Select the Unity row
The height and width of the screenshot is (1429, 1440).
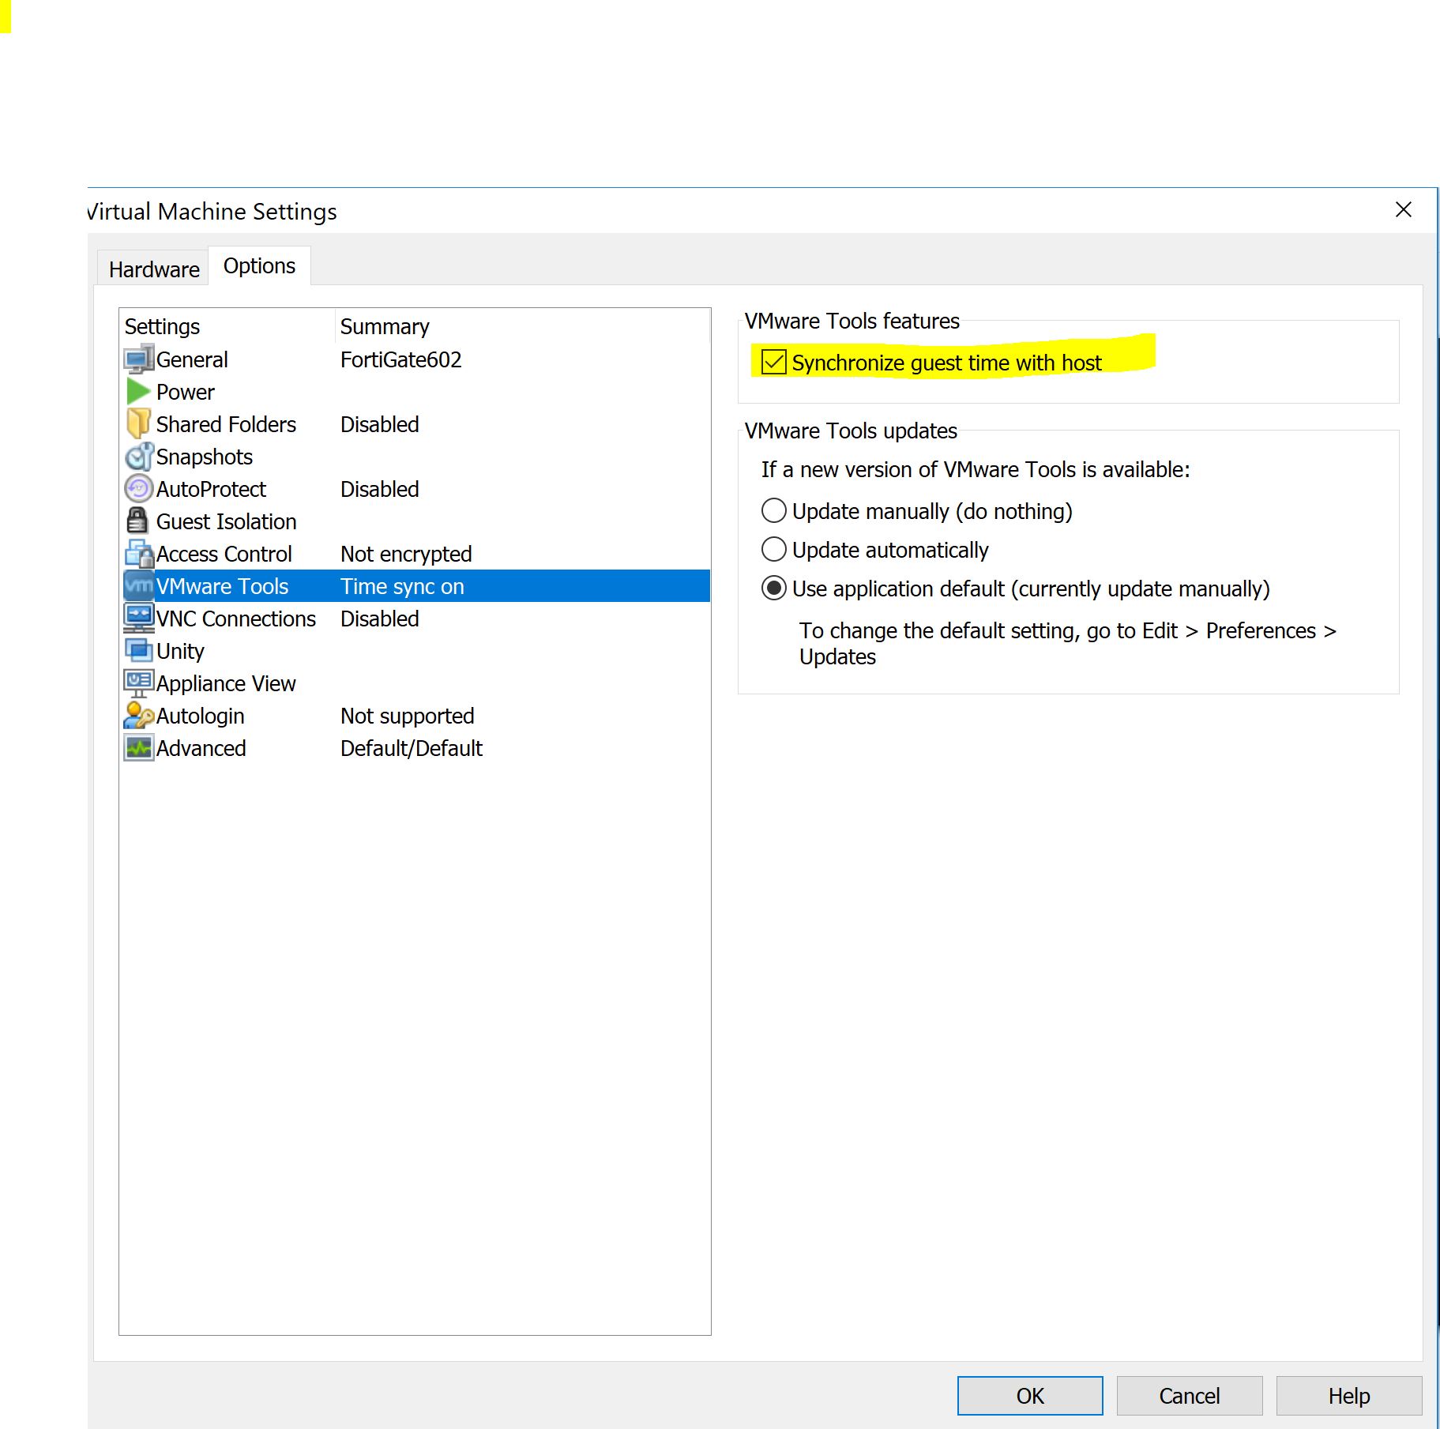415,651
